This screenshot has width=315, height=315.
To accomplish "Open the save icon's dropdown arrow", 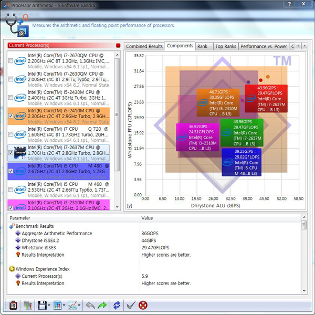I will 49,306.
